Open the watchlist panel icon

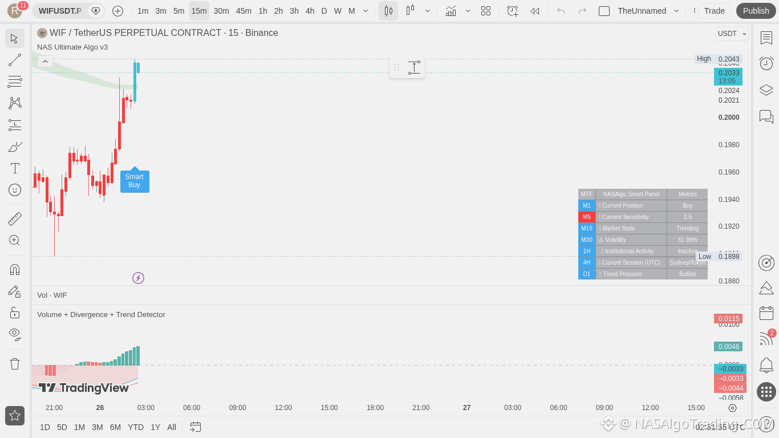pyautogui.click(x=766, y=38)
